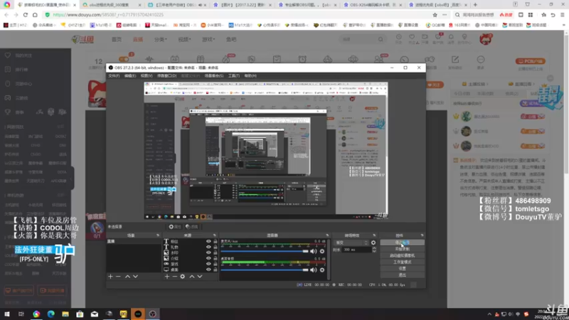Remove selected source with minus icon
The image size is (569, 320).
(174, 277)
